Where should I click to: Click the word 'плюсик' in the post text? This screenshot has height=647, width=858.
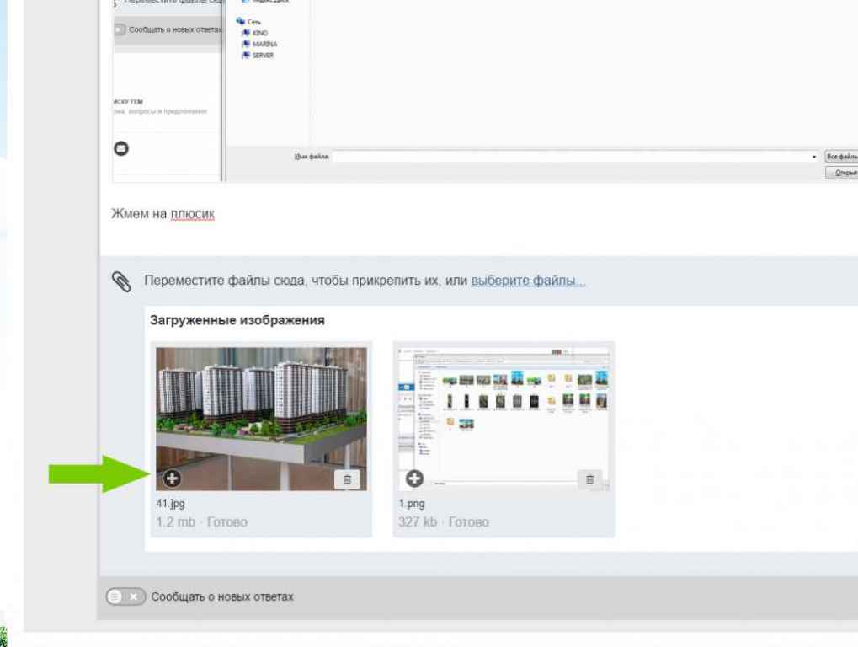point(193,213)
